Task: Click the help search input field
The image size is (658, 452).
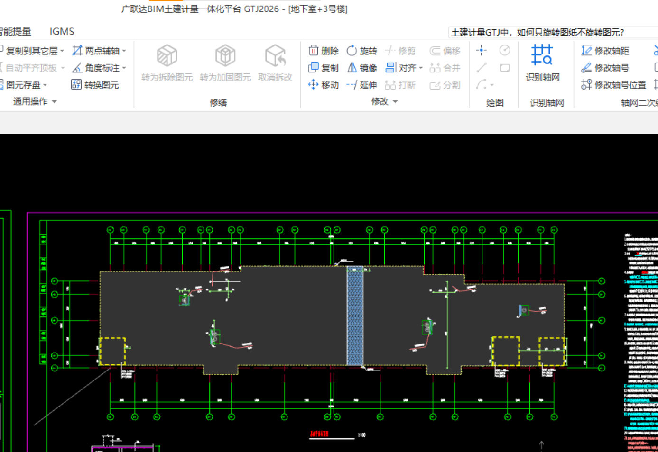Action: 553,32
